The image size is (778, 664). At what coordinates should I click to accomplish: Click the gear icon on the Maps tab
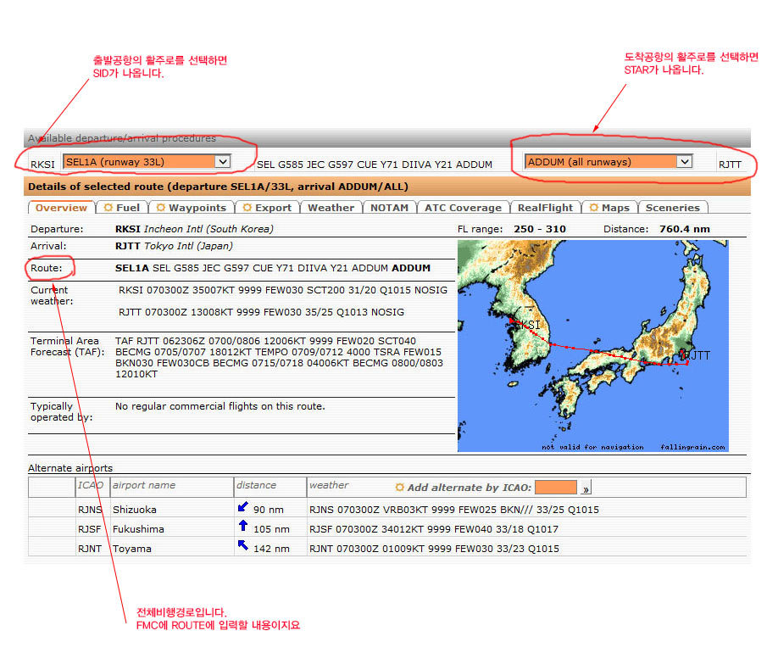click(594, 208)
